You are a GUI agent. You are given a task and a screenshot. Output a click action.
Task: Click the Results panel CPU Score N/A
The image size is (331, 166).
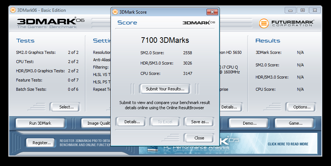(300, 89)
